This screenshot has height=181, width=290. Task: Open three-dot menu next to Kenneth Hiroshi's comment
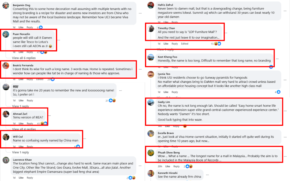(208, 175)
